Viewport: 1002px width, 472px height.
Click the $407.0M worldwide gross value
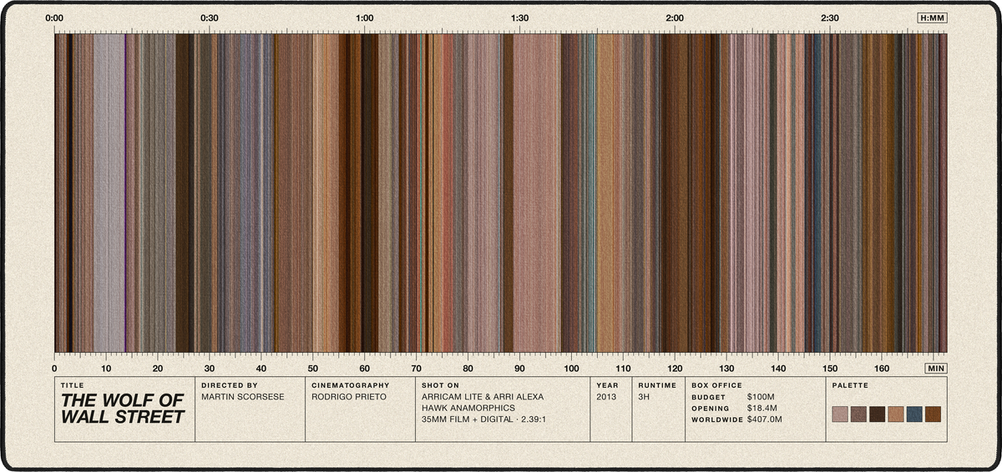(x=765, y=419)
